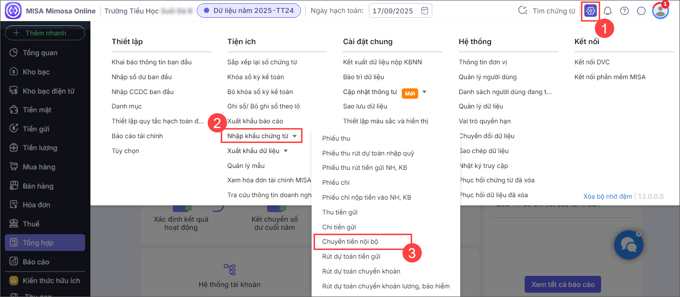Open Tìm chứng từ search

[x=546, y=11]
